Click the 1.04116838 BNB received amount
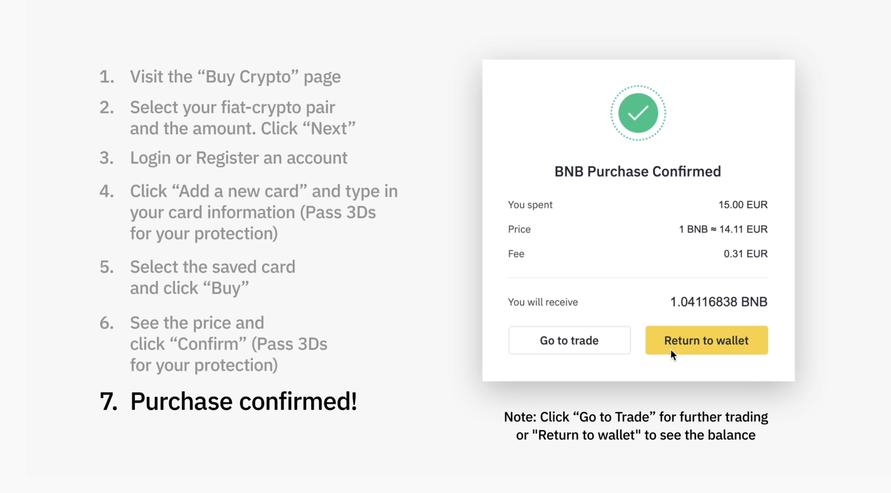 pyautogui.click(x=719, y=302)
